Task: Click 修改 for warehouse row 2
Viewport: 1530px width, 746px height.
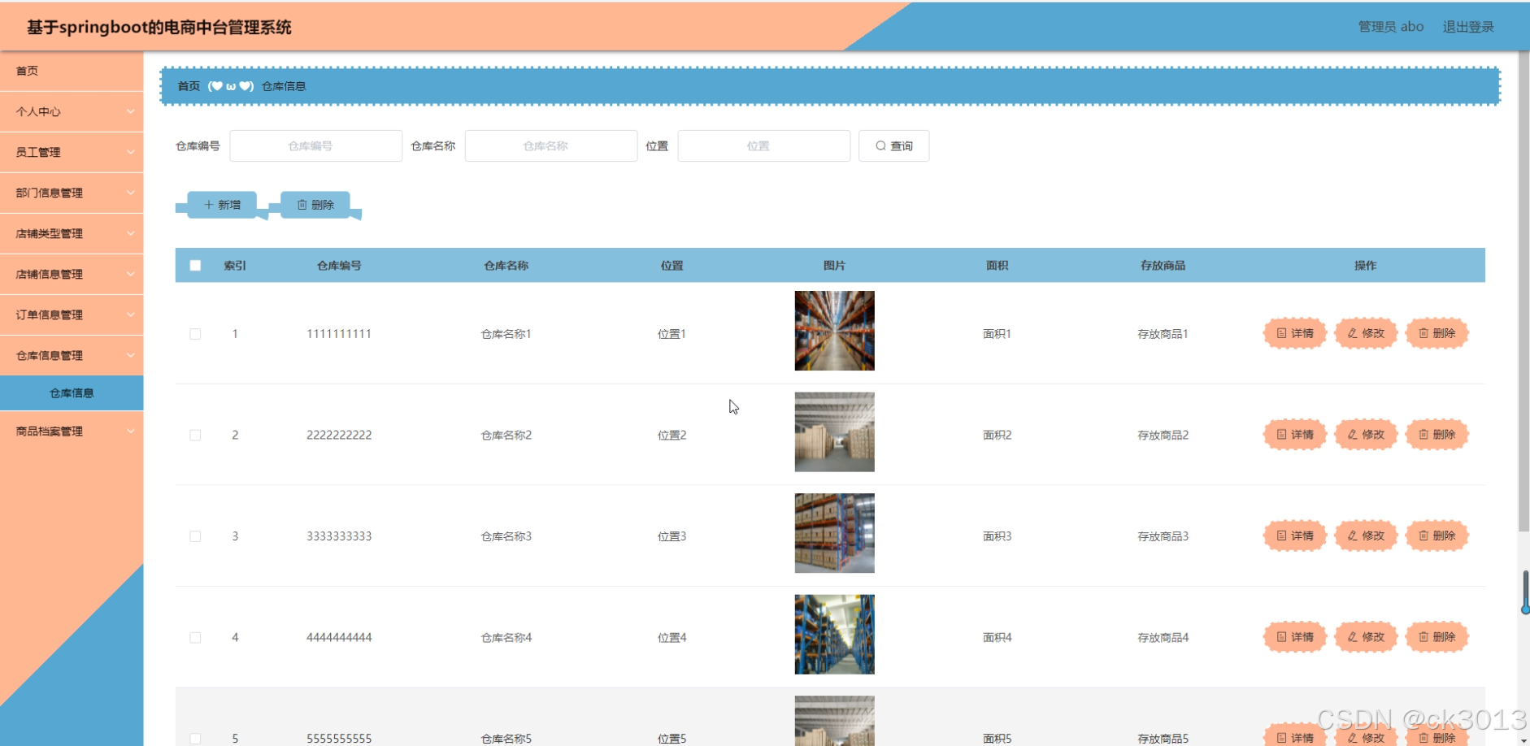Action: 1366,435
